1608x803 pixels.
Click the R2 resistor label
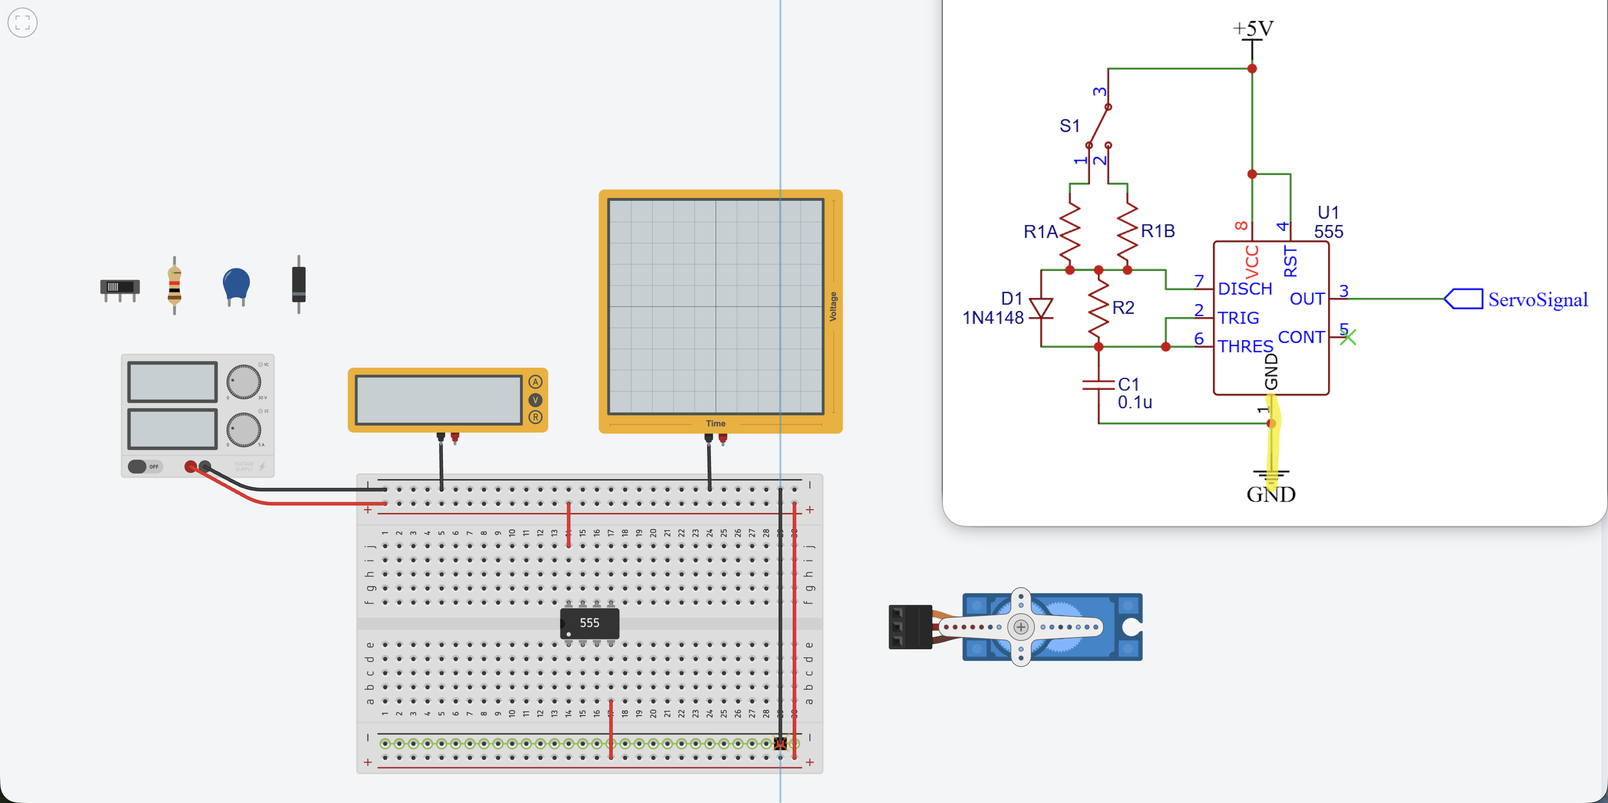[1123, 307]
